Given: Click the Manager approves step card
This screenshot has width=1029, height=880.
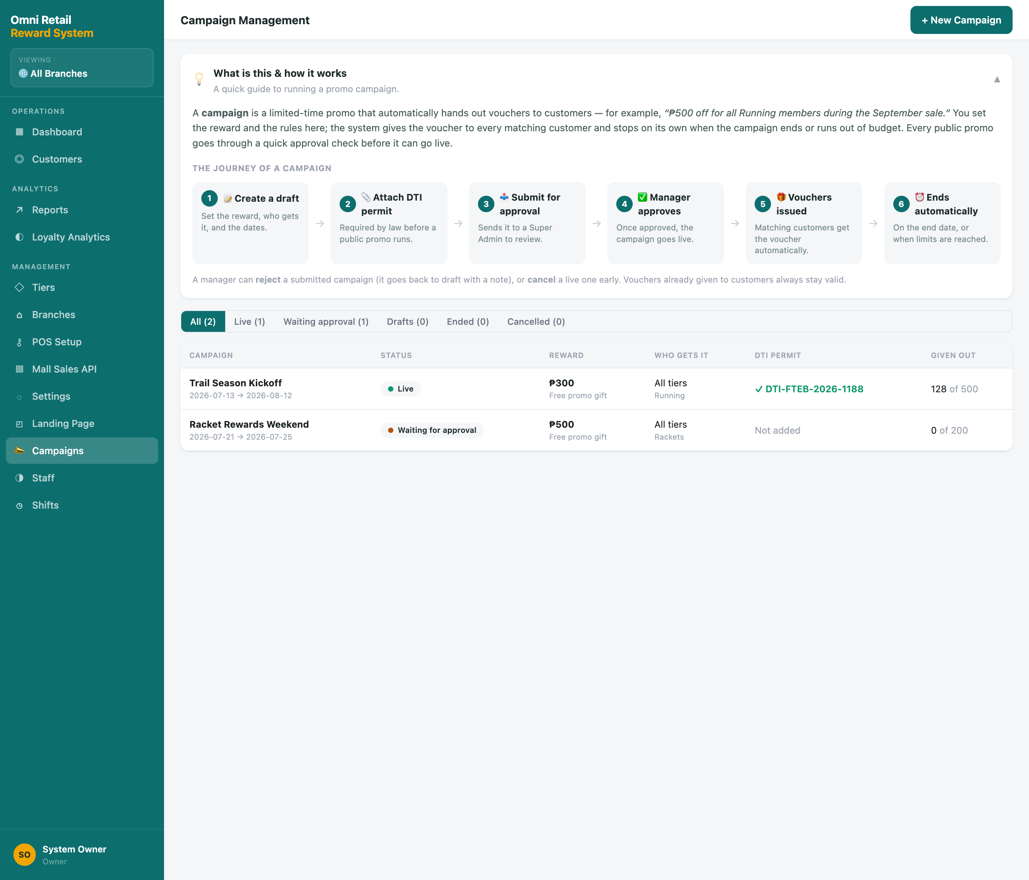Looking at the screenshot, I should coord(665,223).
